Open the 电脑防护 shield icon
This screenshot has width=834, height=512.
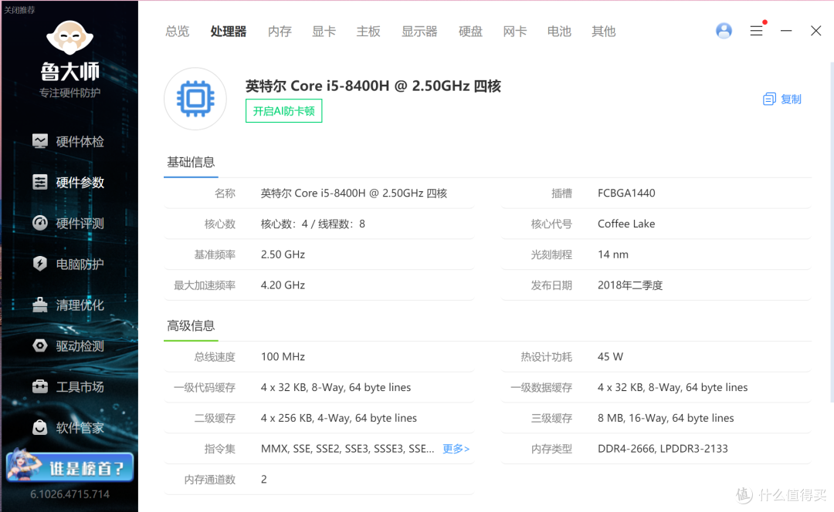pos(40,264)
